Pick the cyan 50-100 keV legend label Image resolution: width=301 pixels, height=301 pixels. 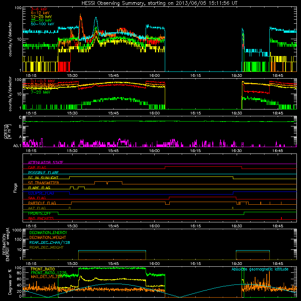(x=43, y=24)
